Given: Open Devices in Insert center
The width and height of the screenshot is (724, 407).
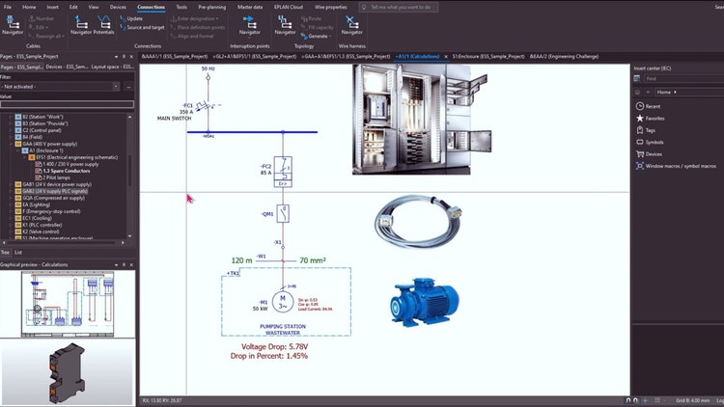Looking at the screenshot, I should pos(654,153).
